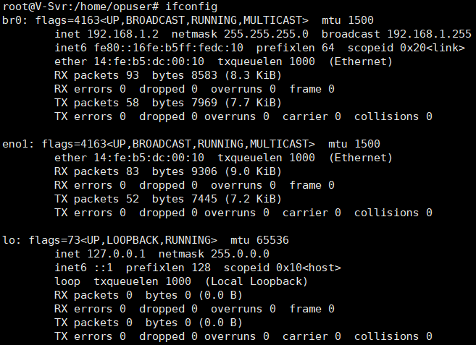
Task: Click br0 TX bytes 7969 value
Action: pos(204,103)
